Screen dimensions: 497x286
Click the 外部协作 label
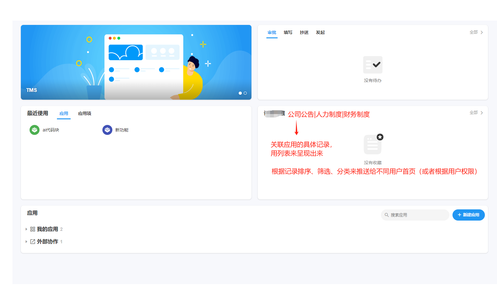point(48,242)
